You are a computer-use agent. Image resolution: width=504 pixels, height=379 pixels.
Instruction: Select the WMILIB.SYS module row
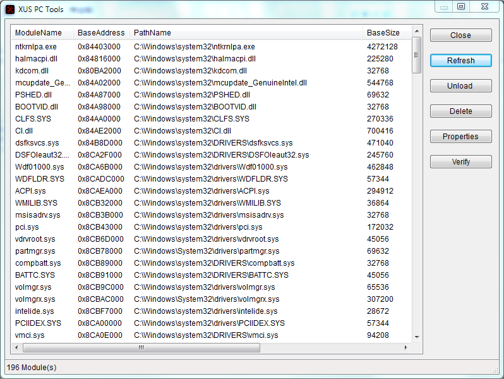click(211, 203)
